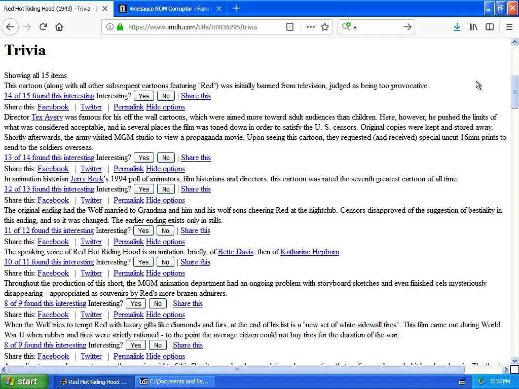519x389 pixels.
Task: Click the vertical scrollbar thumb
Action: 514,92
